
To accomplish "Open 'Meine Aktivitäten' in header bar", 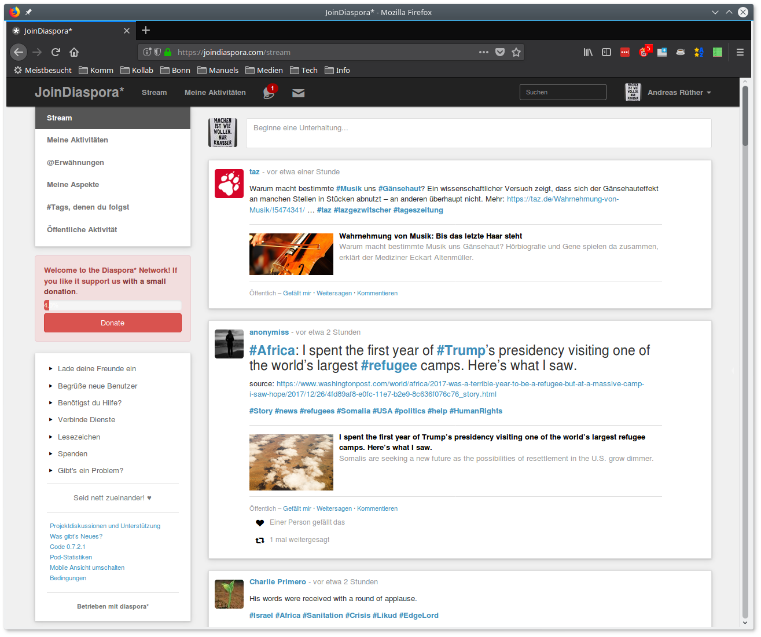I will (215, 93).
